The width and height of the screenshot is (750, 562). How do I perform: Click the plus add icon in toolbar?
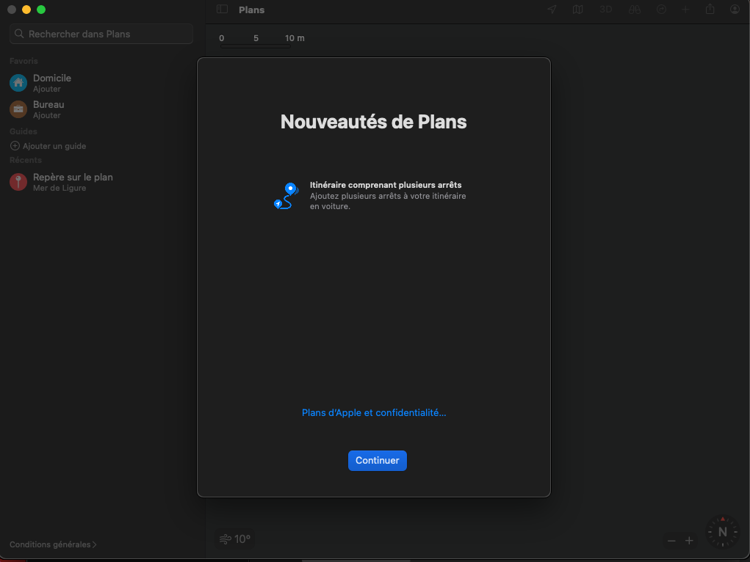(685, 10)
